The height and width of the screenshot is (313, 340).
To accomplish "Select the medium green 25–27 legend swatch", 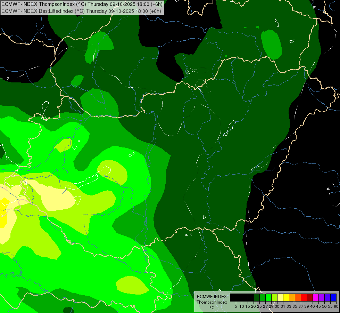I will 263,297.
